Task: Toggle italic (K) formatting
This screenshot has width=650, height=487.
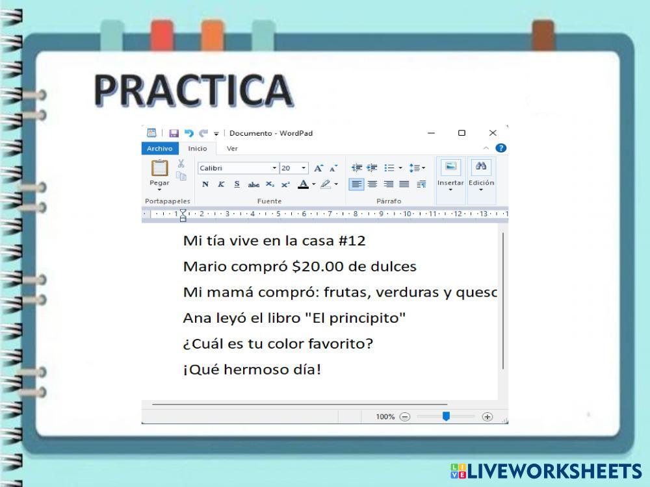Action: (x=221, y=184)
